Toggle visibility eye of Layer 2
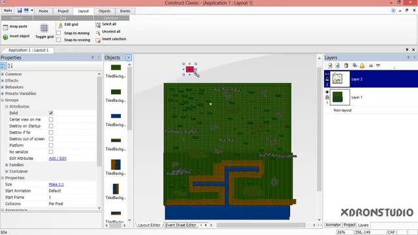Image resolution: width=418 pixels, height=235 pixels. 327,74
